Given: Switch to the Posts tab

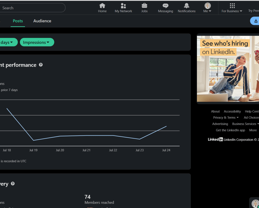Looking at the screenshot, I should [x=18, y=21].
